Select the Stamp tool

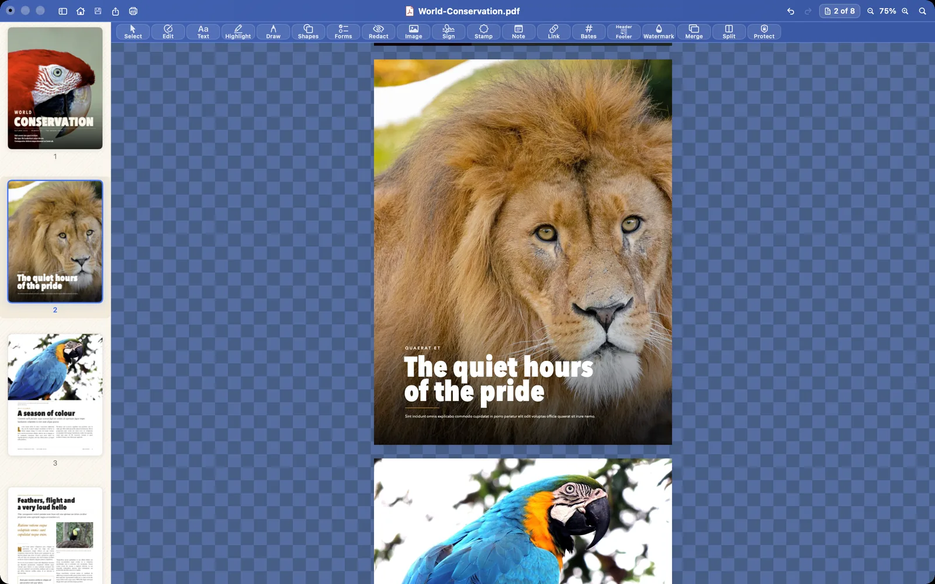click(x=483, y=32)
